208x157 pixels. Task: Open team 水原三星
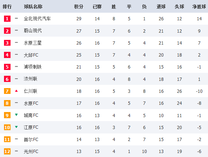click(33, 43)
